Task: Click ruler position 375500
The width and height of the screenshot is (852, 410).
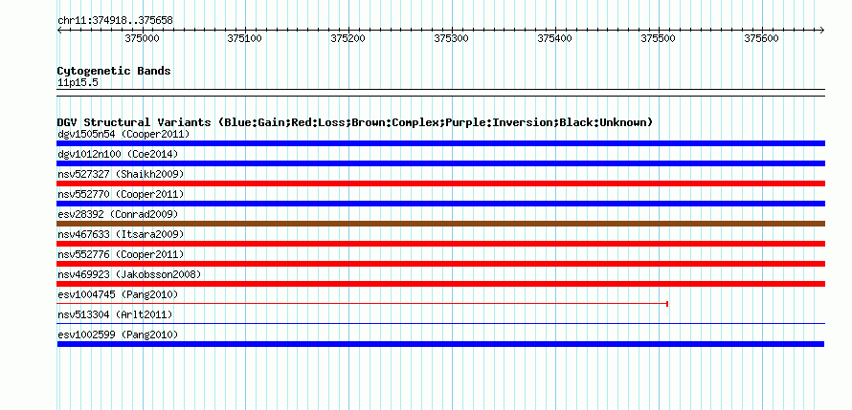Action: 658,38
